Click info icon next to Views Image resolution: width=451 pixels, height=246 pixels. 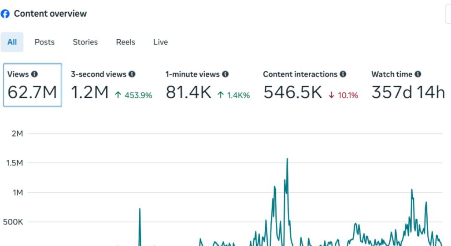[x=34, y=74]
